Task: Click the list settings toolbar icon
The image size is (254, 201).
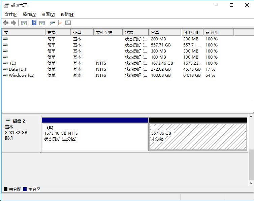Action: tap(68, 23)
